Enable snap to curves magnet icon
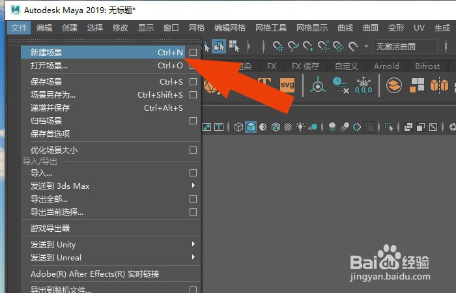Viewport: 456px width, 293px height. click(x=293, y=46)
